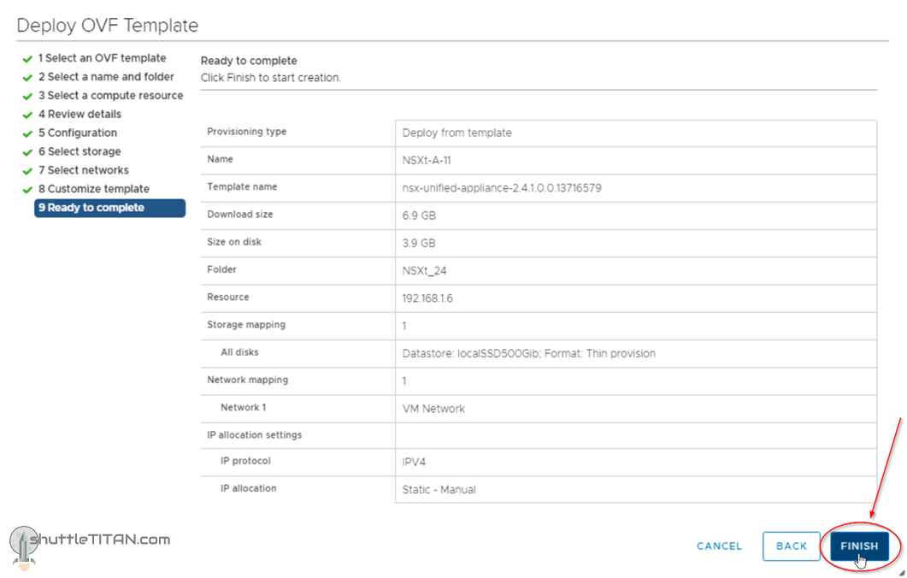Go to step 1 Select an OVF template
907x578 pixels.
click(x=102, y=58)
